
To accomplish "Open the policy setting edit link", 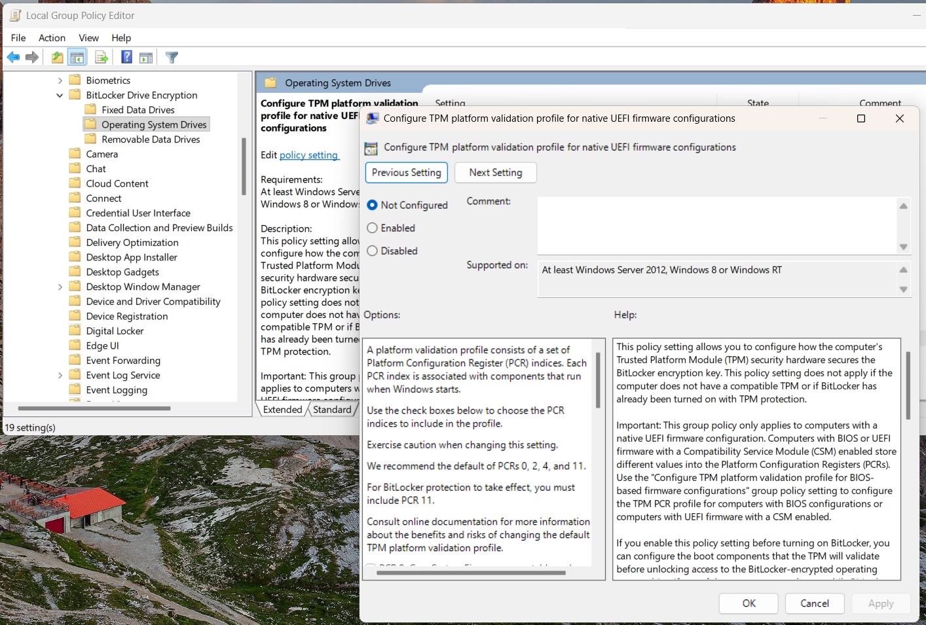I will [x=309, y=155].
